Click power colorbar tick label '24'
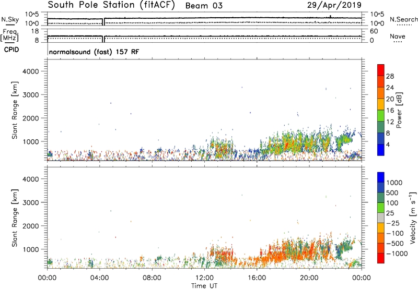 pos(390,88)
